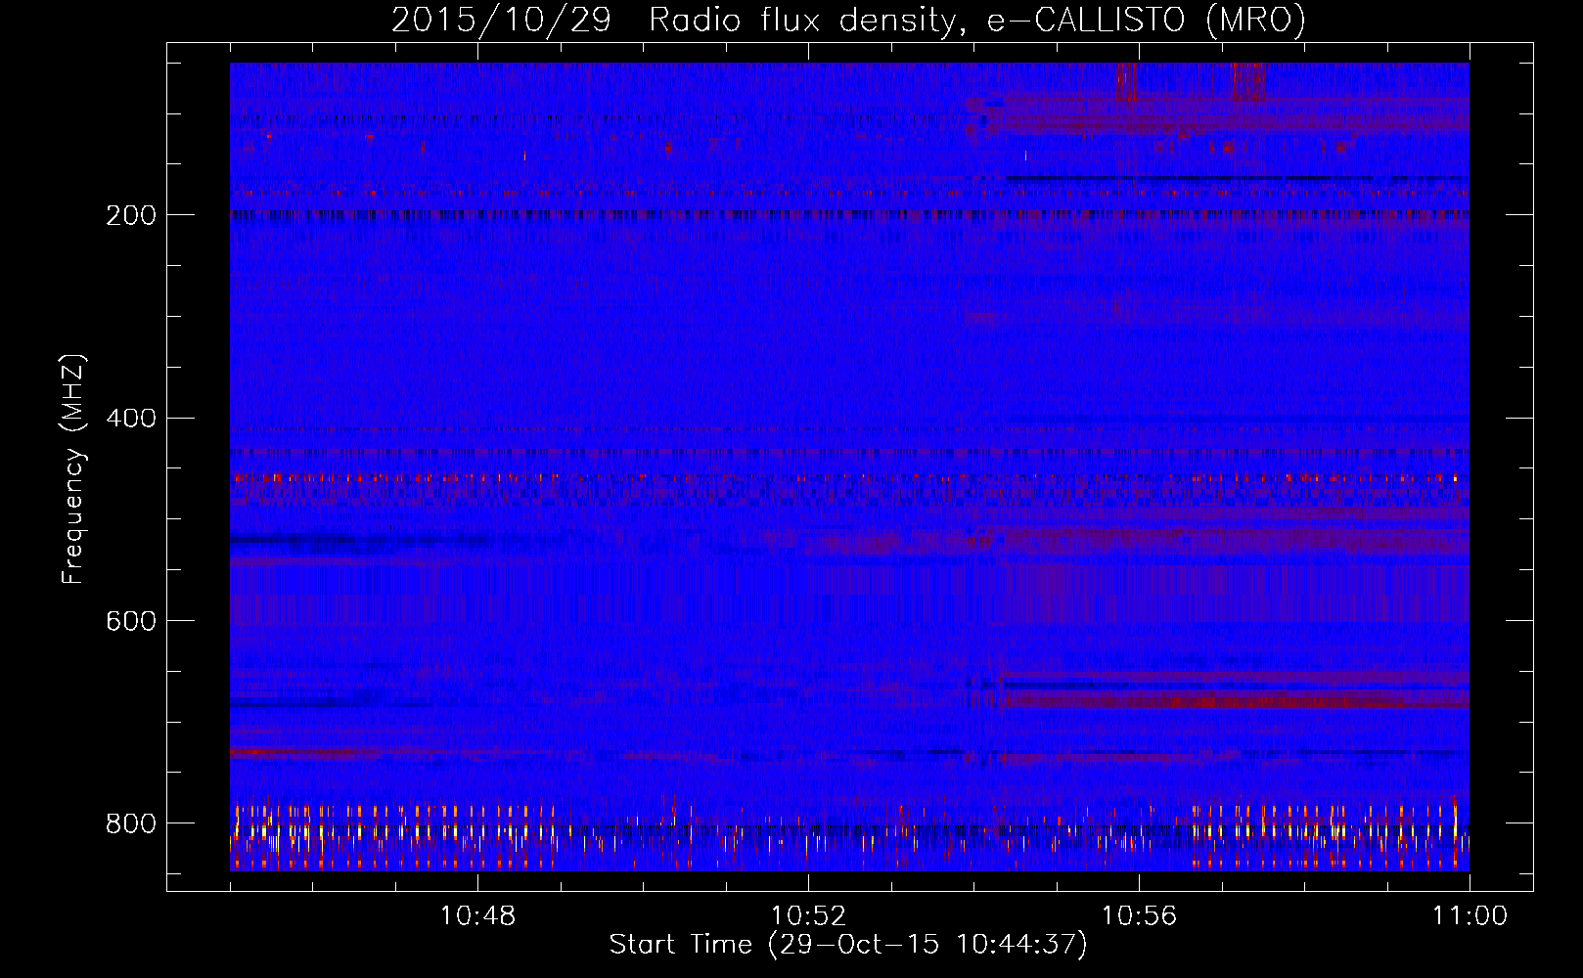The image size is (1583, 978).
Task: Click the 400 frequency tick label
Action: pyautogui.click(x=131, y=419)
